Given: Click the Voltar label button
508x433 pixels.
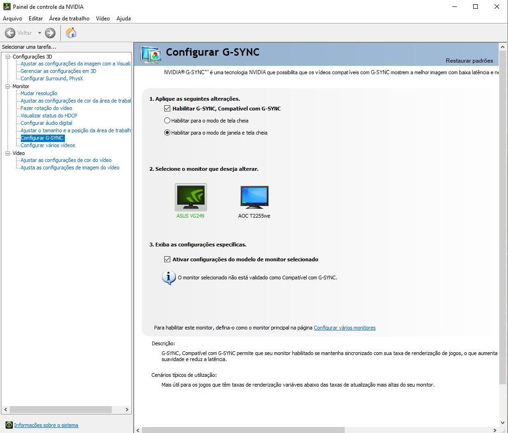Looking at the screenshot, I should [25, 33].
